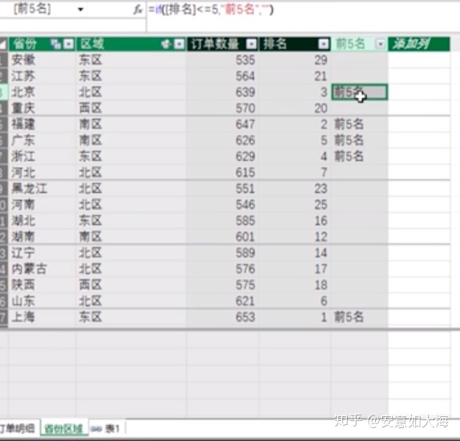This screenshot has height=441, width=460.
Task: Select the cell containing 江苏
Action: (43, 76)
